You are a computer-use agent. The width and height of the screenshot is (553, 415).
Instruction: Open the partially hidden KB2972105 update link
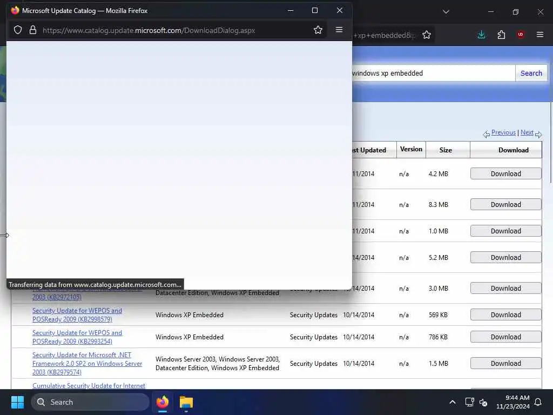coord(57,297)
